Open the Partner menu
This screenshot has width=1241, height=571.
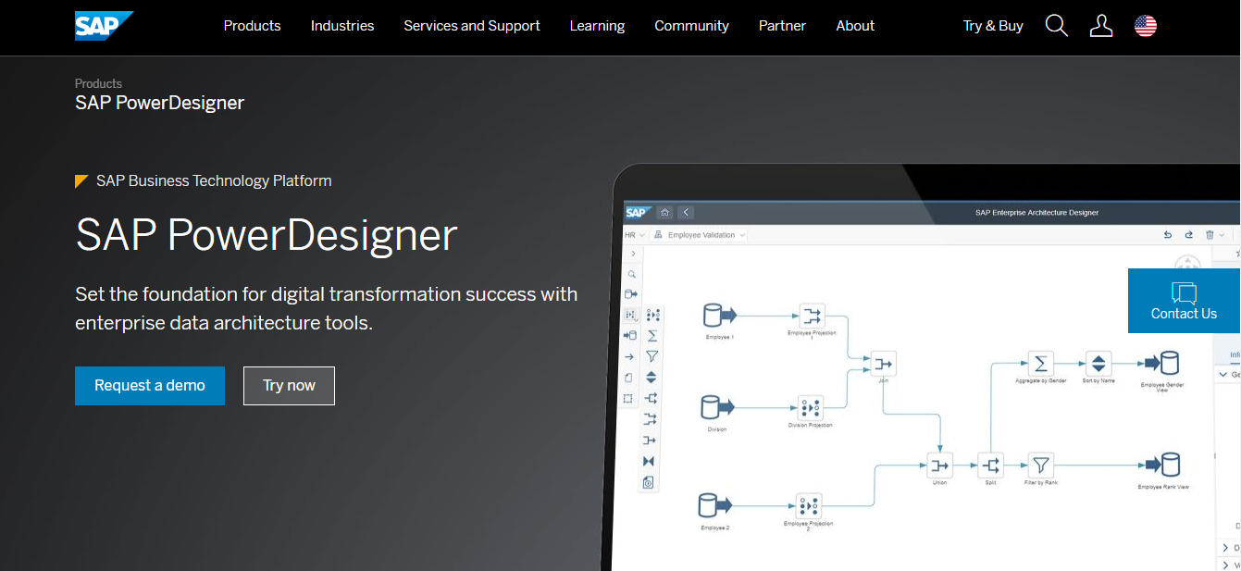pyautogui.click(x=782, y=26)
